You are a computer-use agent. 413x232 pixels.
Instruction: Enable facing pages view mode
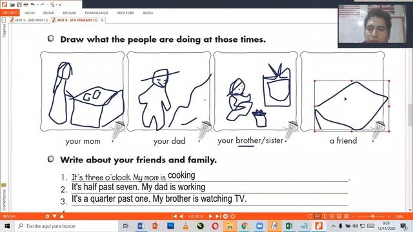coord(325,217)
